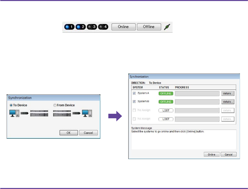Toggle the second No Assign checkbox
Screen dimensions: 248x189
pyautogui.click(x=134, y=119)
